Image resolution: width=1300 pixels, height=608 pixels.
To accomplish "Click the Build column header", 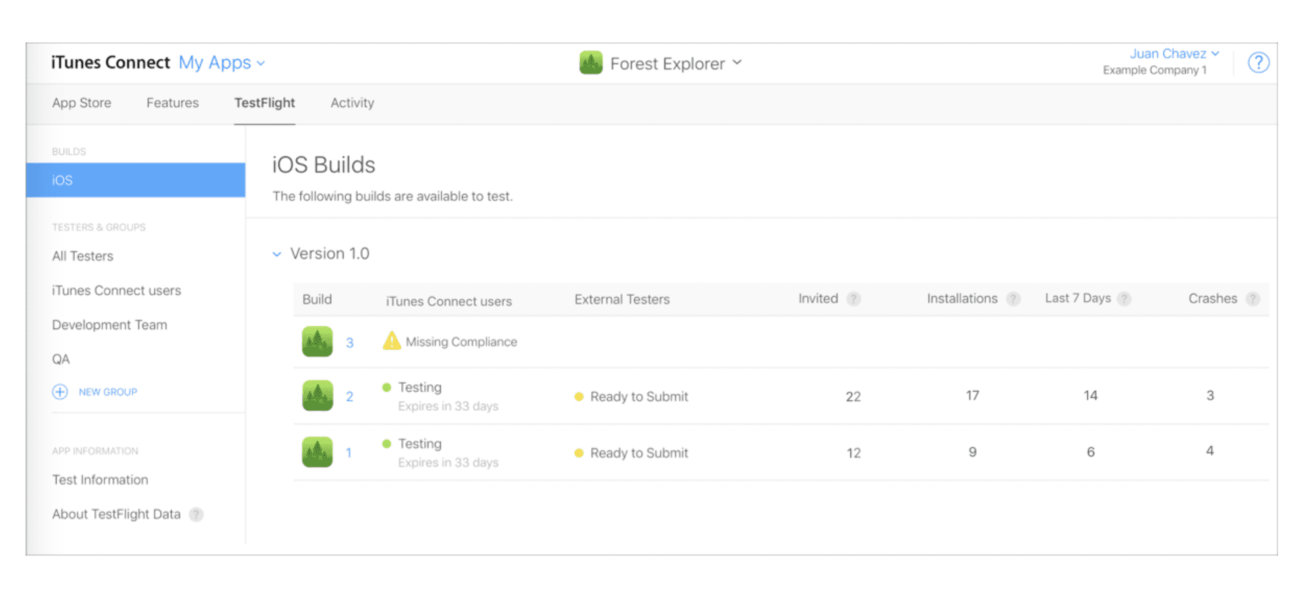I will coord(317,299).
